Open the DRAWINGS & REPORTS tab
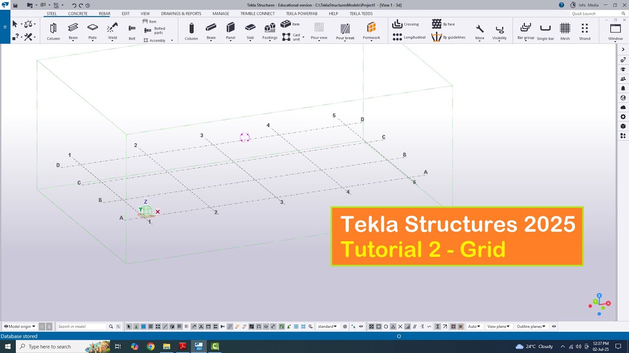Image resolution: width=629 pixels, height=353 pixels. point(181,14)
